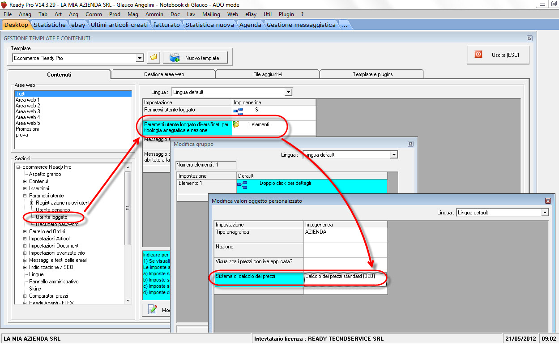Select Lingue tree item
This screenshot has width=559, height=346.
point(37,274)
